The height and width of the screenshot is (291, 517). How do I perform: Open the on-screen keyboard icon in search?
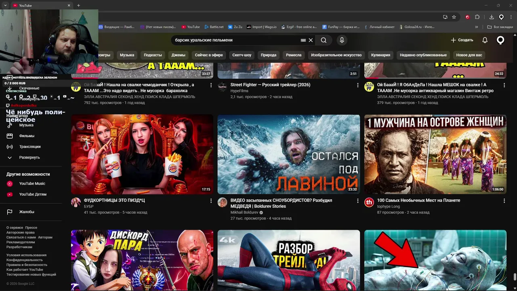(303, 40)
